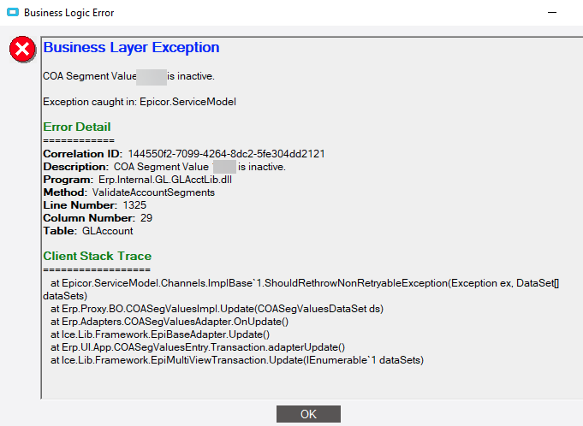
Task: Click the EpiBaseAdapter.Update() stack line
Action: coord(160,334)
